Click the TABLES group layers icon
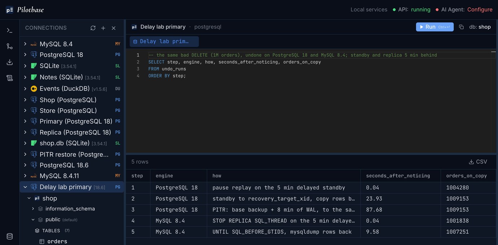The image size is (498, 245). click(x=37, y=231)
